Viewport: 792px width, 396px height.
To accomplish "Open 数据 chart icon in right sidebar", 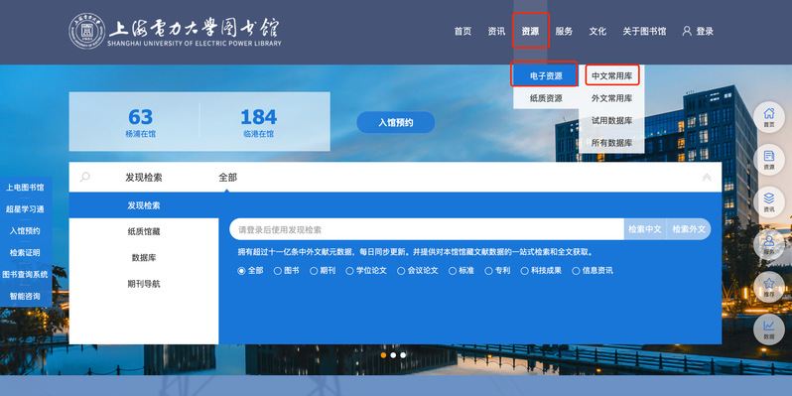I will pos(769,330).
